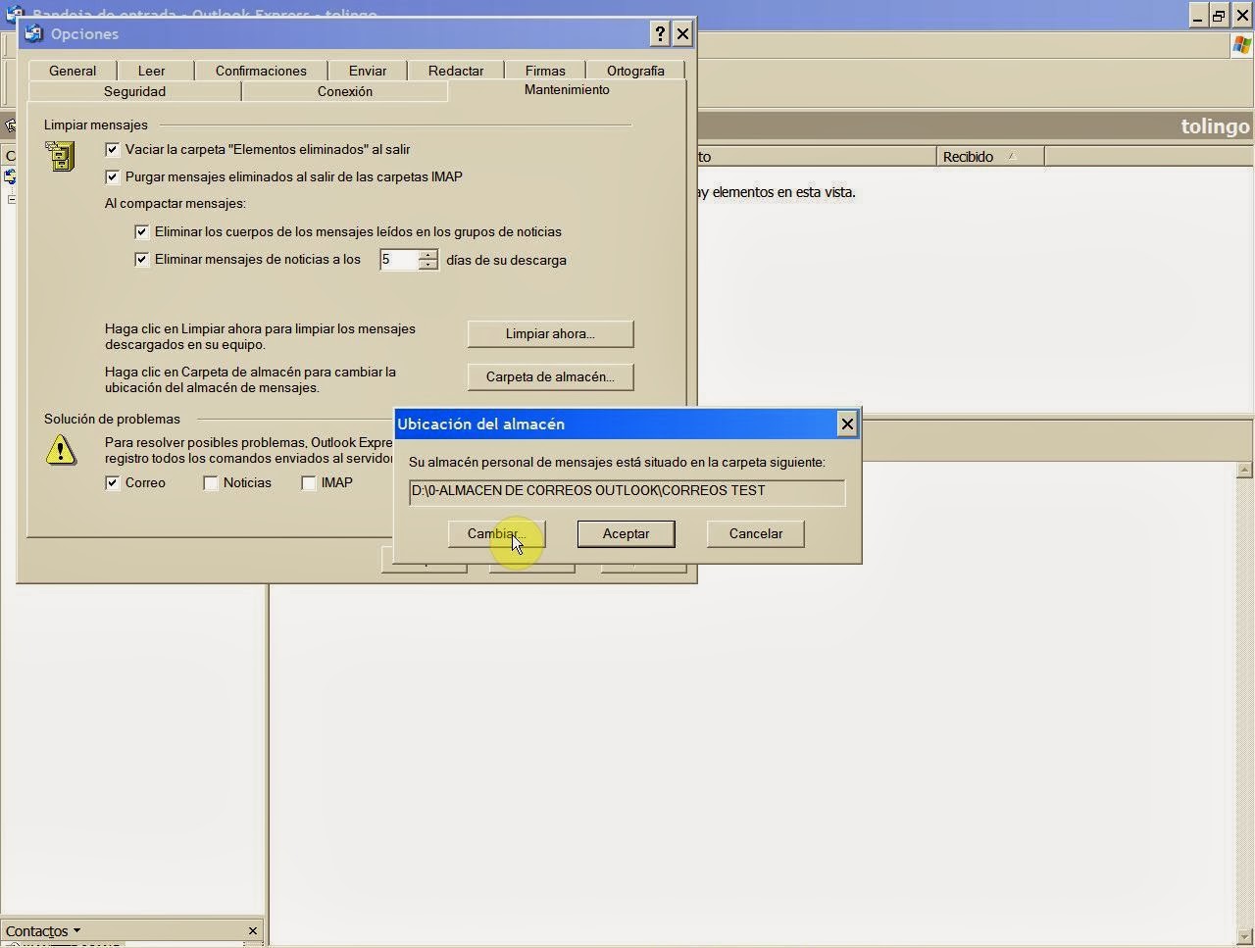1255x948 pixels.
Task: Click the Carpeta de almacén button
Action: click(550, 376)
